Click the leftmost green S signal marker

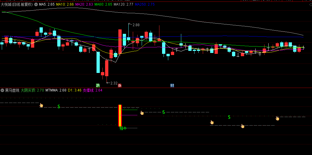59,106
